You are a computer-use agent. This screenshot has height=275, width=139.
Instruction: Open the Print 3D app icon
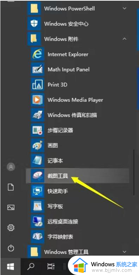37,85
